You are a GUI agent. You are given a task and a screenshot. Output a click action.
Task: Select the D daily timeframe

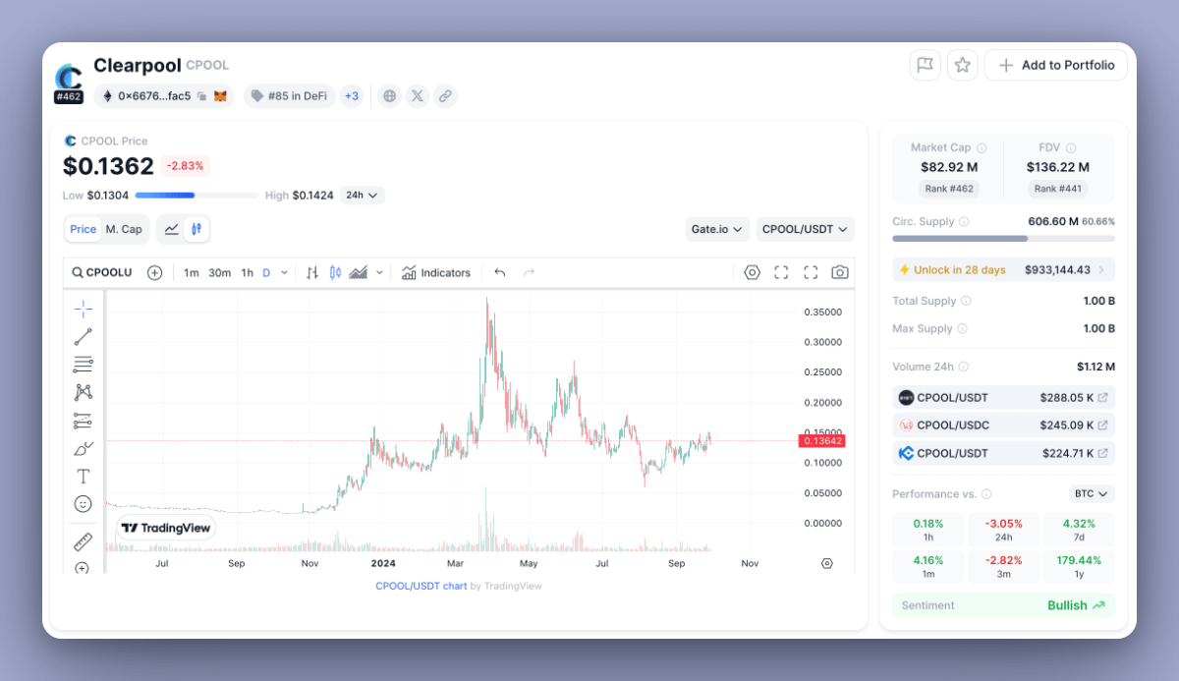(266, 272)
